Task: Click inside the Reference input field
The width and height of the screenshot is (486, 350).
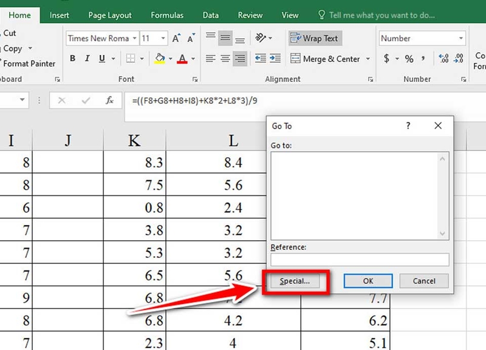Action: [x=360, y=260]
